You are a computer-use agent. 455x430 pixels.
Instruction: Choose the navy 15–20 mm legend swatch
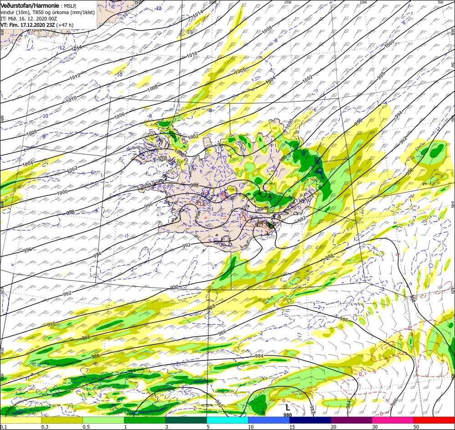point(310,420)
